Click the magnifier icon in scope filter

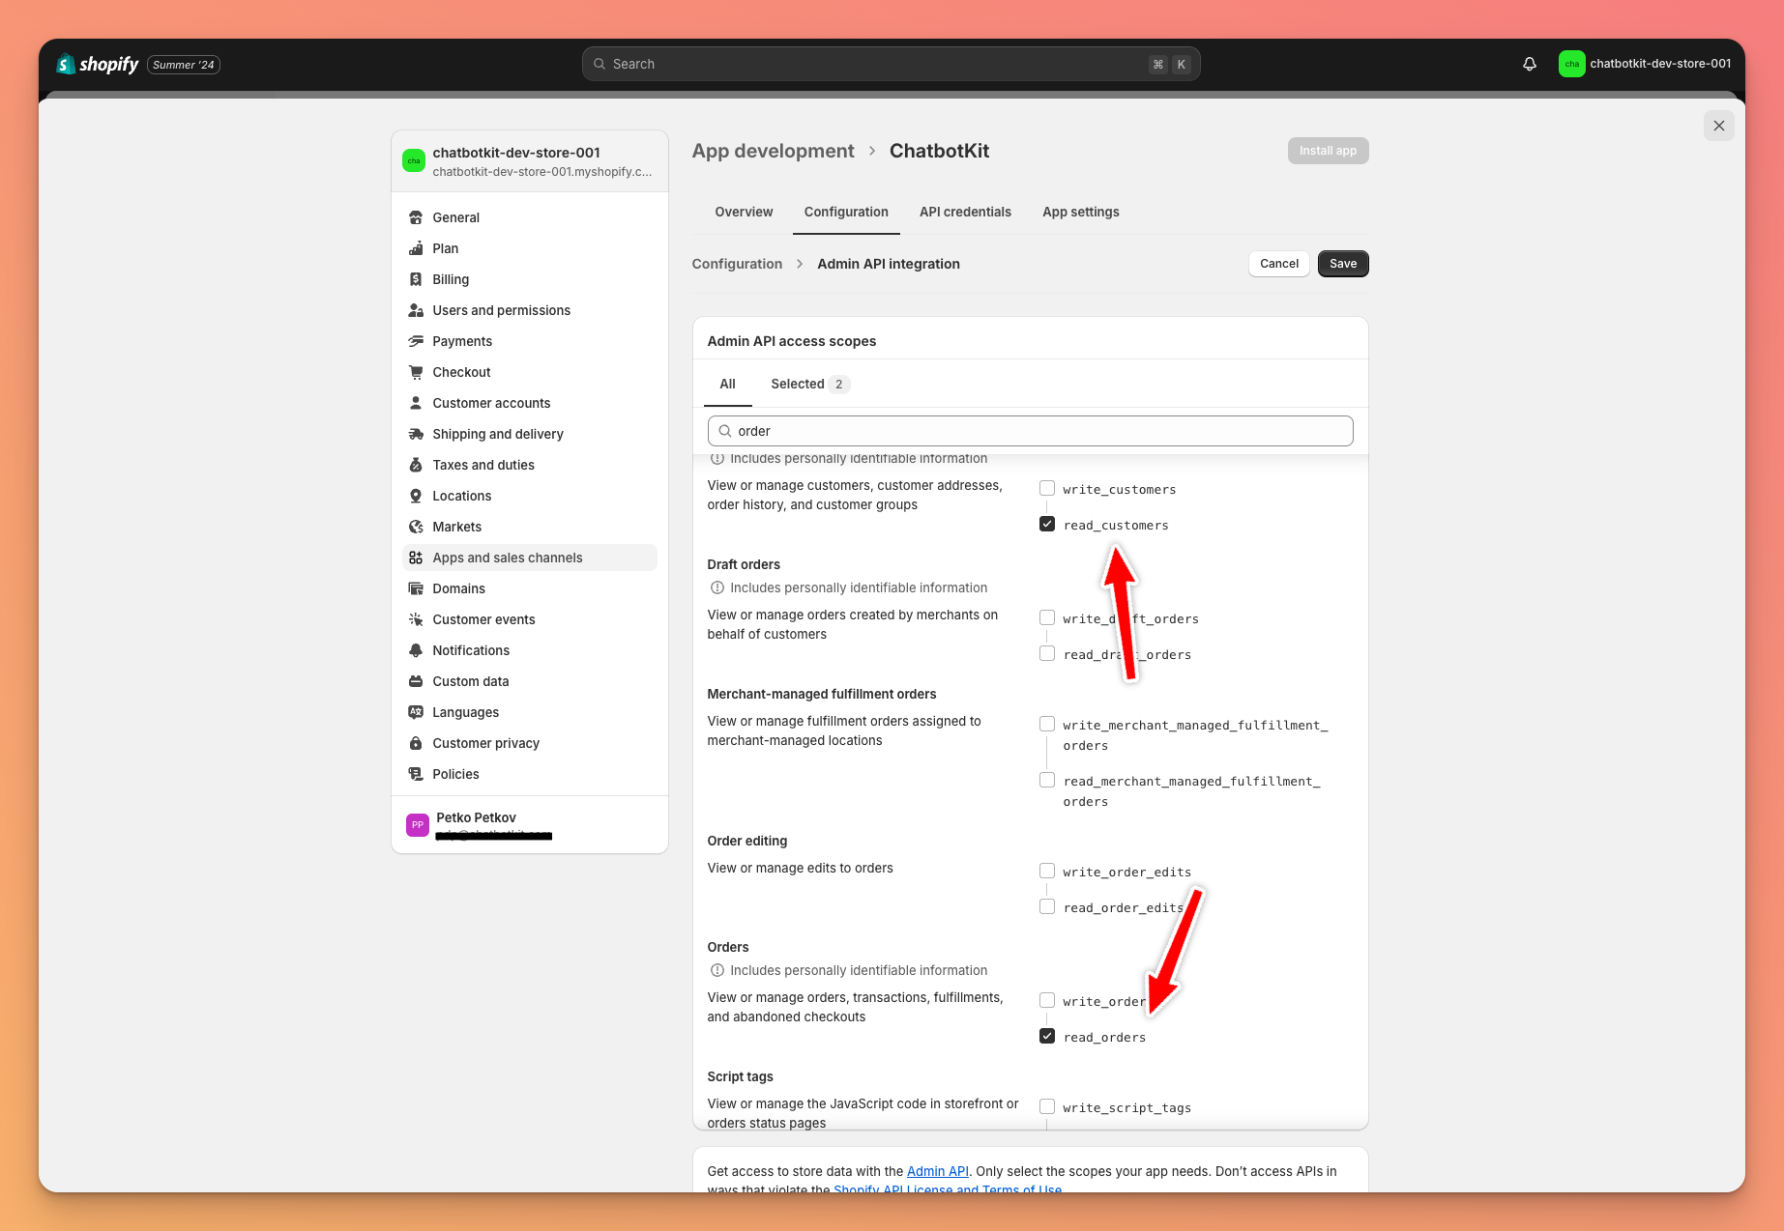tap(725, 431)
